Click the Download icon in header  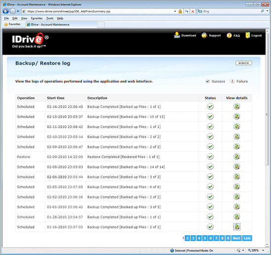[x=177, y=35]
